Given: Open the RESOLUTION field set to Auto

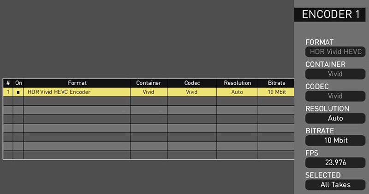Looking at the screenshot, I should pyautogui.click(x=335, y=118).
